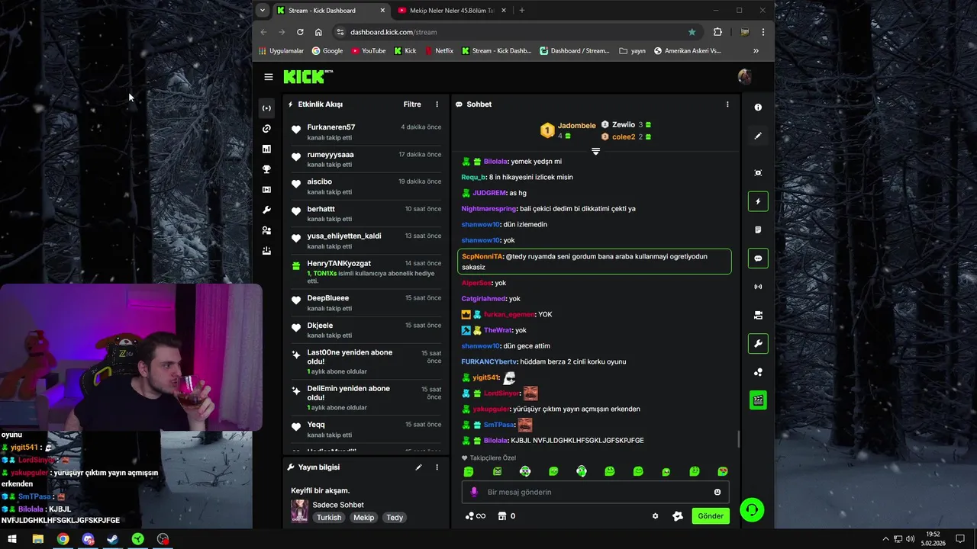Click ScpNonniTA's highlighted chat message

[595, 262]
